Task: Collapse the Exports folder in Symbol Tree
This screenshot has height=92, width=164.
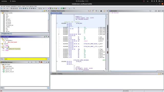Action: coord(1,44)
